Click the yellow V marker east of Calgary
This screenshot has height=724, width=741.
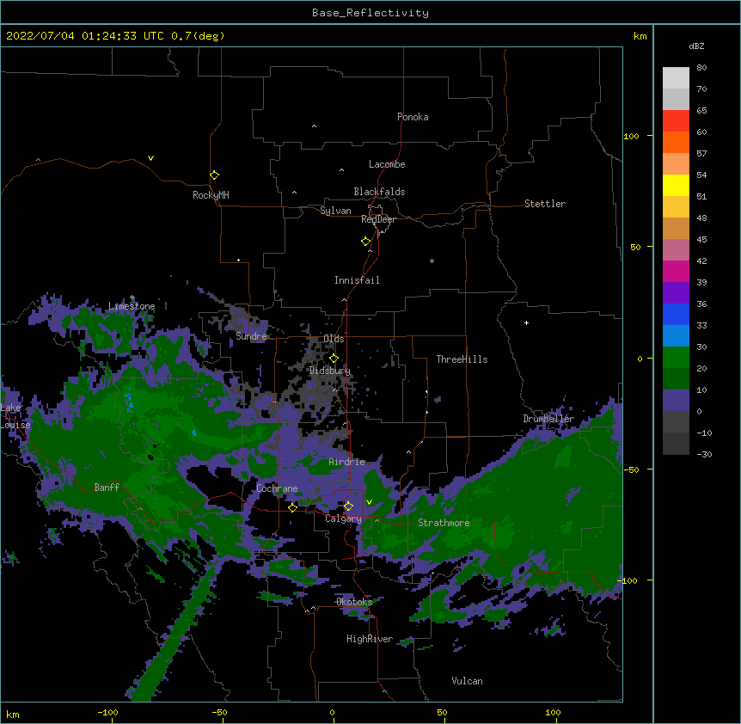369,502
